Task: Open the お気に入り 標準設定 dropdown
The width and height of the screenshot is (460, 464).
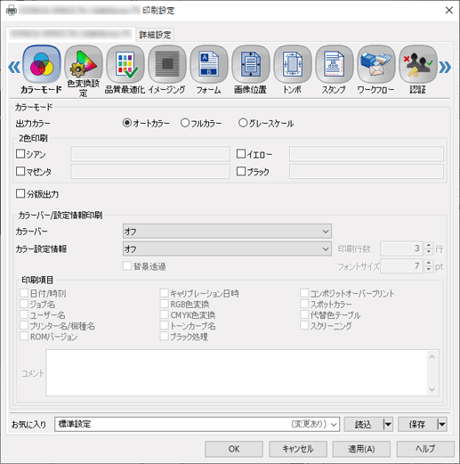Action: (x=197, y=424)
